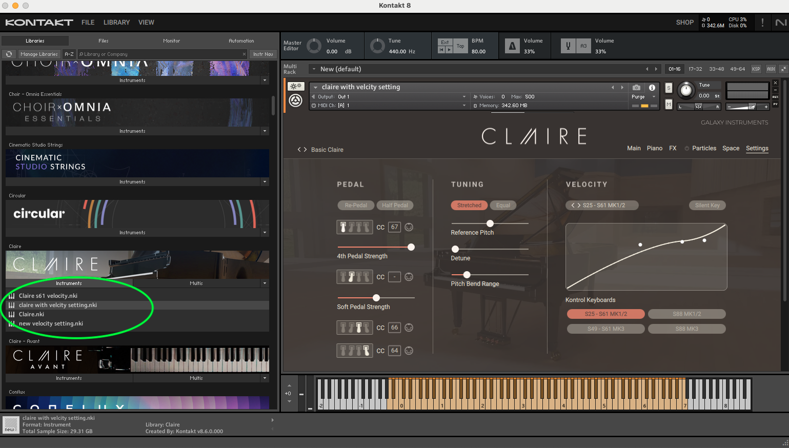Screen dimensions: 789x448
Task: Toggle the Mute (M) button
Action: pyautogui.click(x=669, y=105)
